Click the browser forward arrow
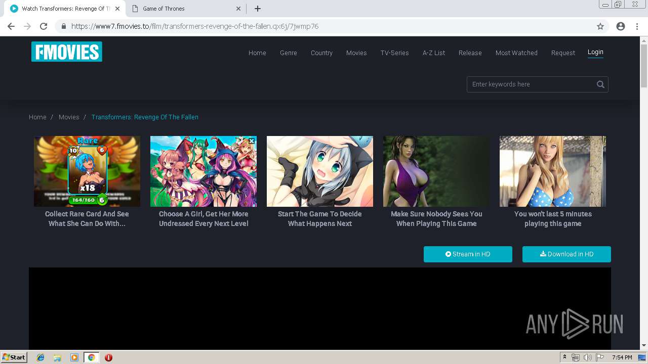Screen dimensions: 648x364 (x=27, y=26)
